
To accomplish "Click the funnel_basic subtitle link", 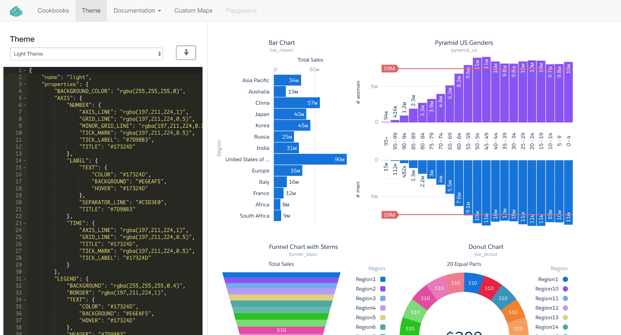I will [303, 254].
